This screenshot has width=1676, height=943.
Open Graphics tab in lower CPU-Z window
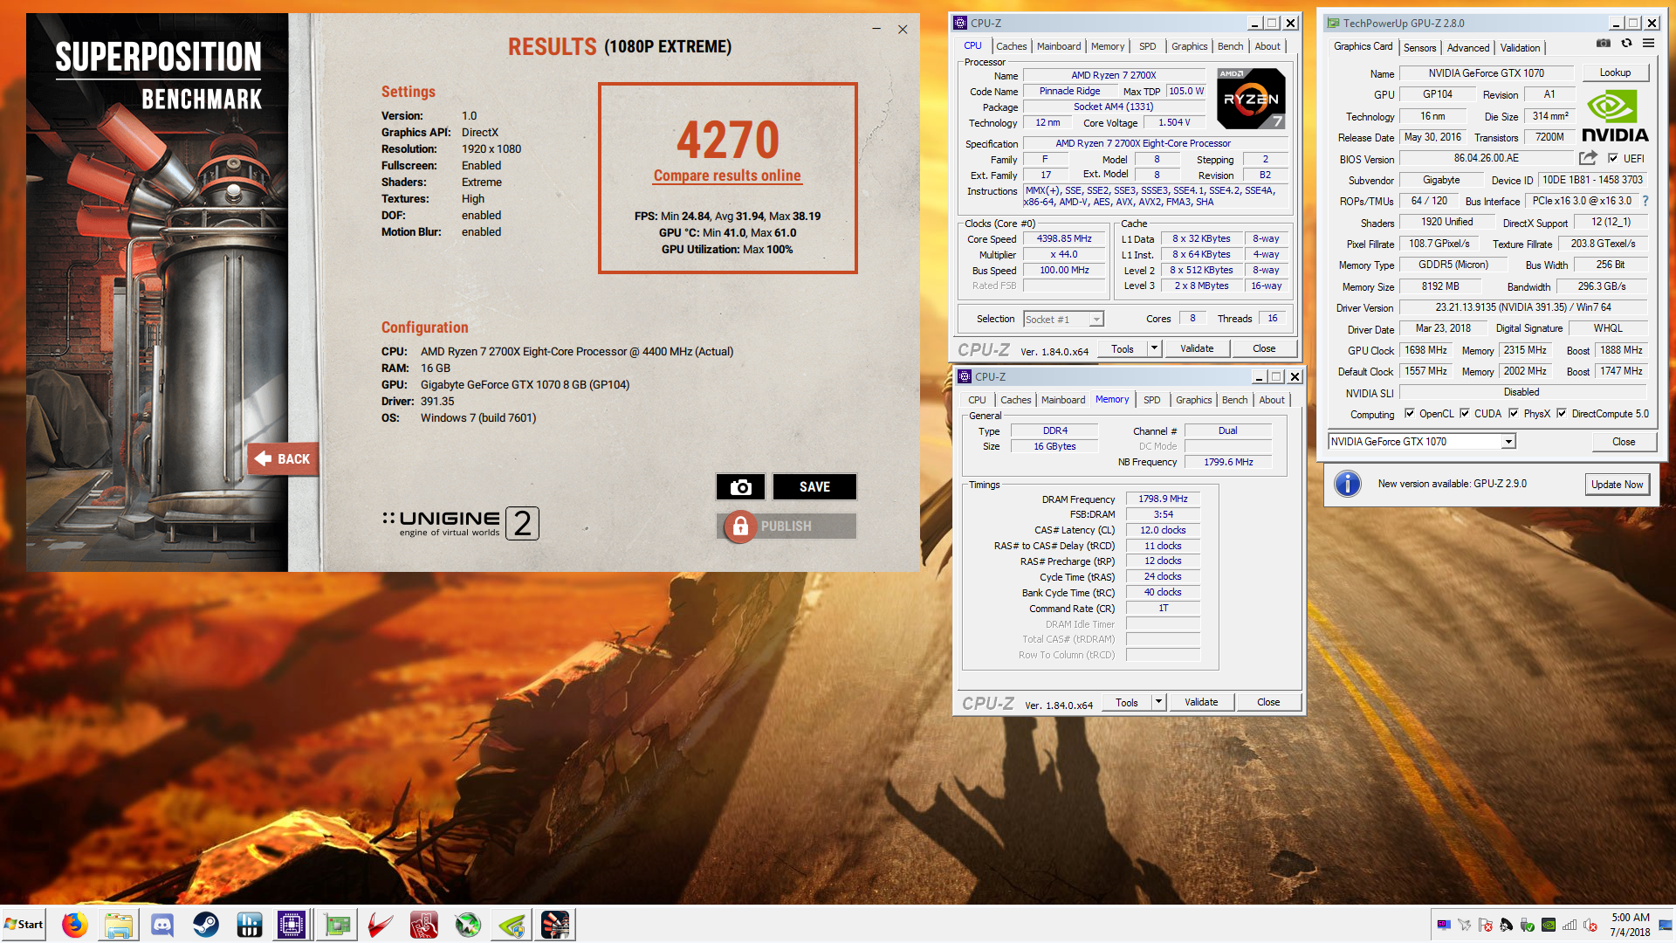(x=1193, y=400)
